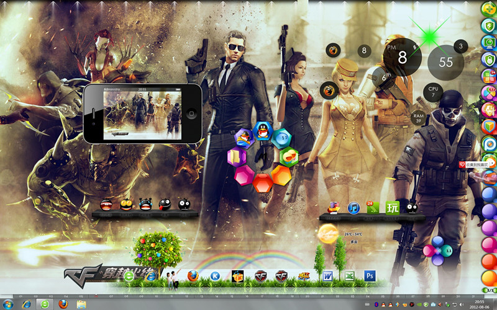497x310 pixels.
Task: Open the QQ penguin in the blue hexagon
Action: (263, 131)
